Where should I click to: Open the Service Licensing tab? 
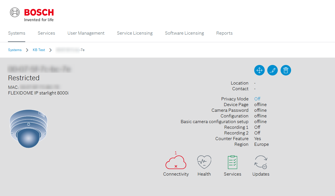click(135, 33)
